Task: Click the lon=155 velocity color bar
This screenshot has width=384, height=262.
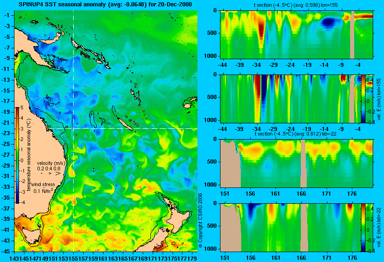Action: click(x=363, y=99)
